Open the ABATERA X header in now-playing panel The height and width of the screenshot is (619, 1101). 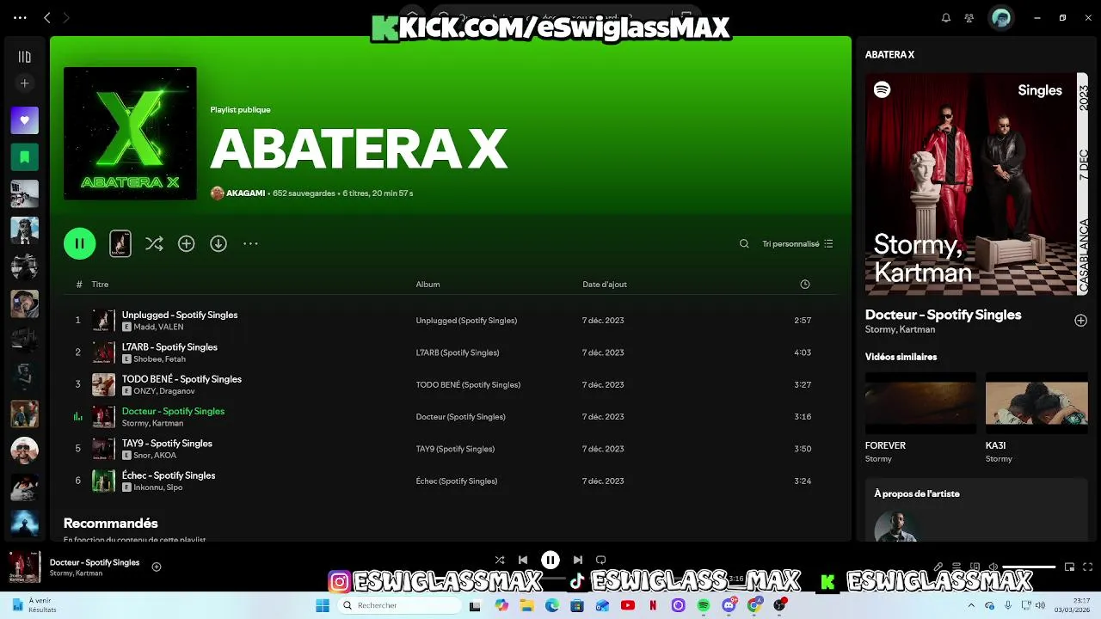[x=889, y=54]
